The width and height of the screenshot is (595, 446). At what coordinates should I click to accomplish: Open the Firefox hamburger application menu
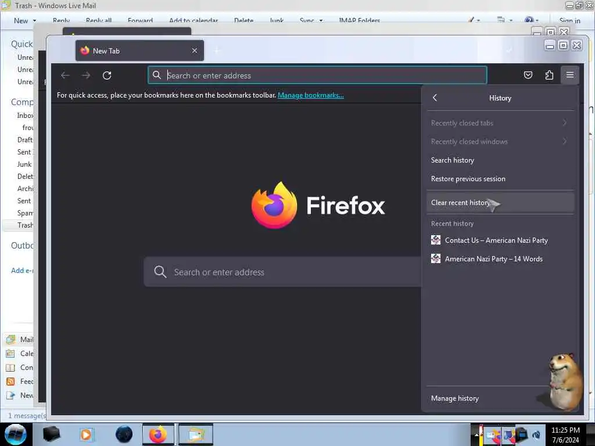coord(570,75)
